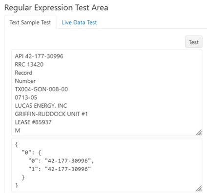Image resolution: width=207 pixels, height=193 pixels.
Task: Place cursor on the "TX004-GON-008-00" line
Action: (41, 89)
